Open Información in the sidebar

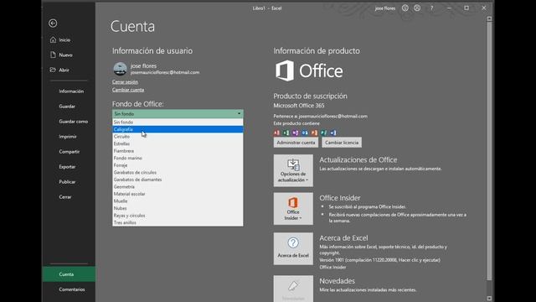69,91
